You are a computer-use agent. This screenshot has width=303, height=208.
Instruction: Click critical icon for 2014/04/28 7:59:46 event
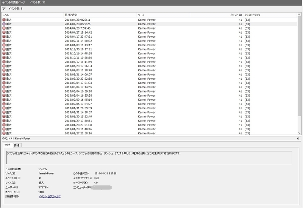tap(4, 28)
